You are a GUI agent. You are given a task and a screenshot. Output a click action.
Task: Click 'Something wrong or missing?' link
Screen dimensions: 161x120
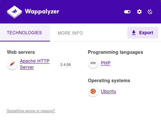[x=31, y=111]
